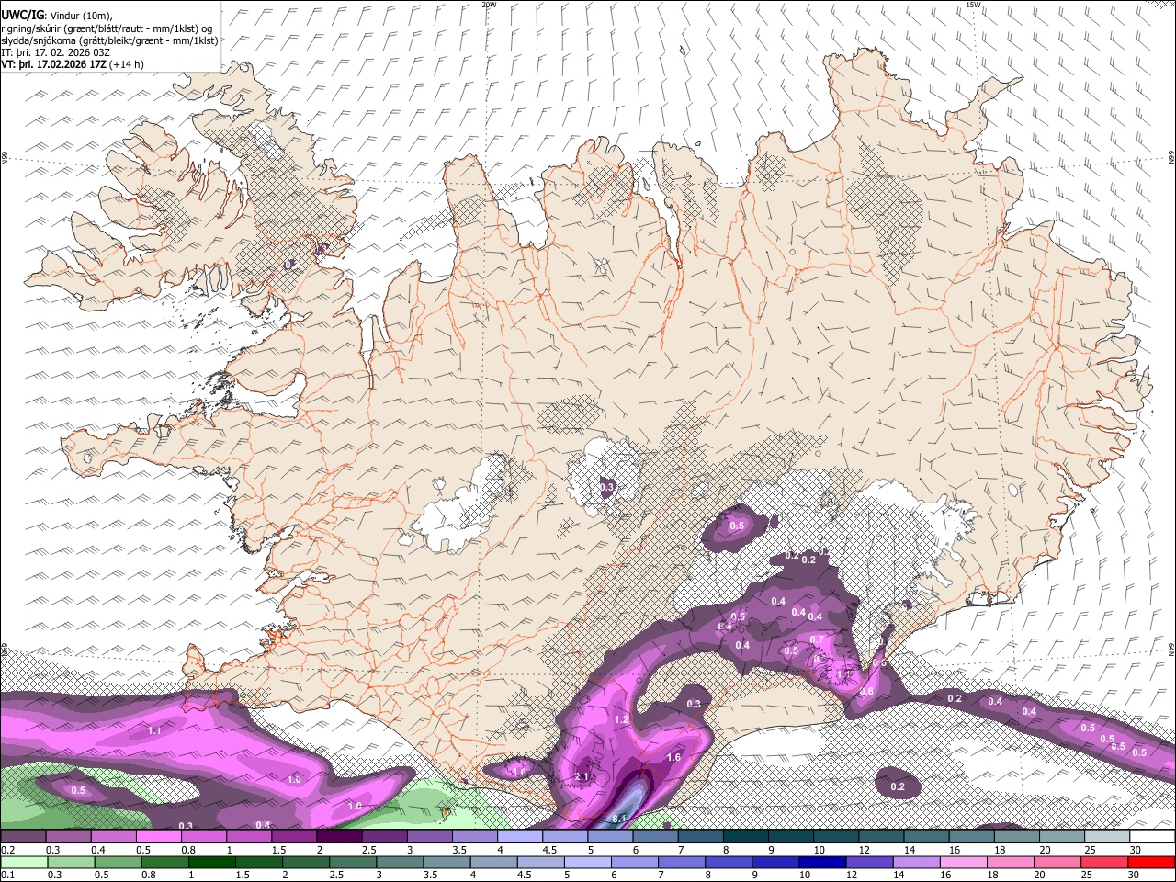1176x882 pixels.
Task: Click the bold UWC/IG title text
Action: [22, 15]
